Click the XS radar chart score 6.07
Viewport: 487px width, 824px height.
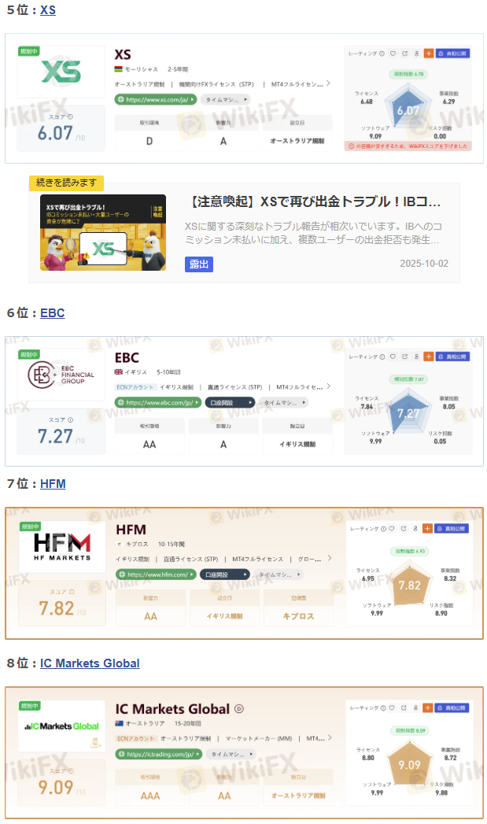click(x=408, y=110)
